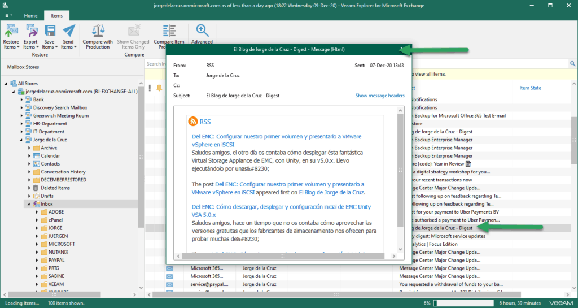
Task: Select the withdrawal of funds message row
Action: pos(451,284)
